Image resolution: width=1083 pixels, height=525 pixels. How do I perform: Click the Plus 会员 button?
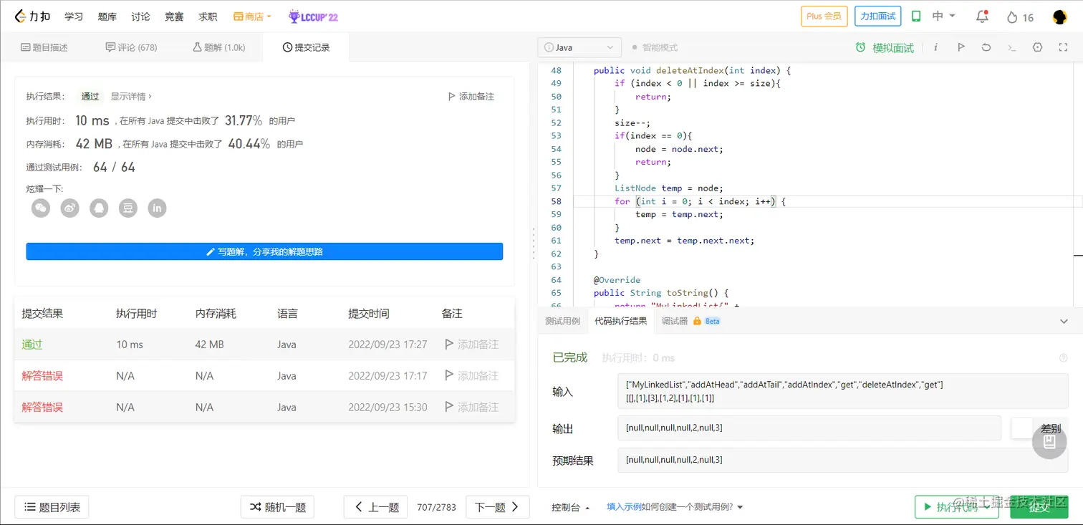[x=824, y=16]
